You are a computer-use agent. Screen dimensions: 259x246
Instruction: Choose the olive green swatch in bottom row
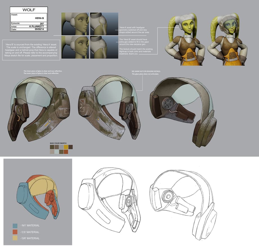(61, 152)
